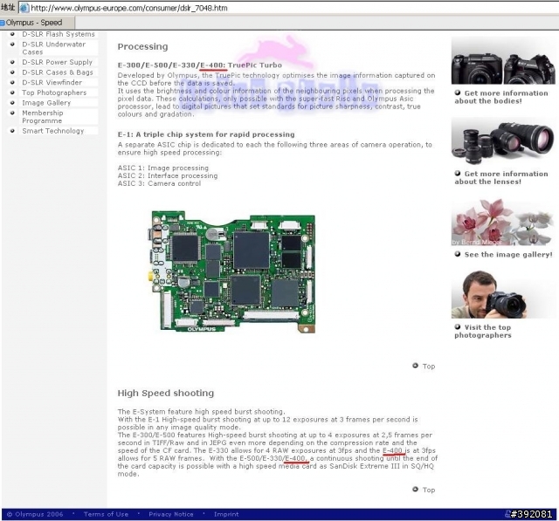The width and height of the screenshot is (559, 521).
Task: Open Privacy Notice footer link
Action: (x=171, y=514)
